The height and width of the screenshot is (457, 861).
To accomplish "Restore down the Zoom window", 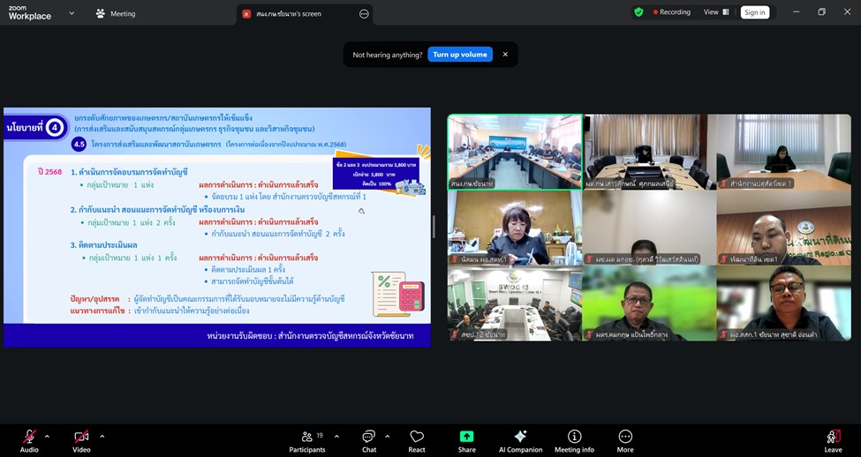I will click(x=821, y=12).
